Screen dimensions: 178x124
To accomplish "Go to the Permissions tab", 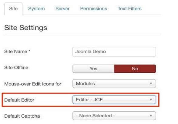I will [x=94, y=8].
